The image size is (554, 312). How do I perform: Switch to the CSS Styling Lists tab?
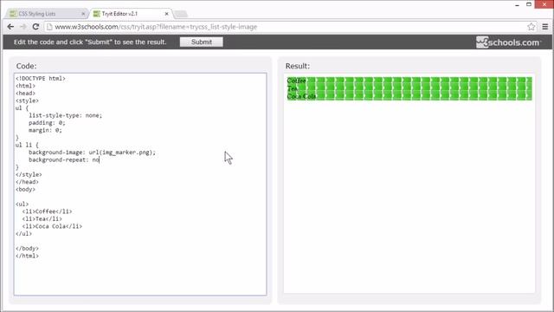pyautogui.click(x=37, y=14)
